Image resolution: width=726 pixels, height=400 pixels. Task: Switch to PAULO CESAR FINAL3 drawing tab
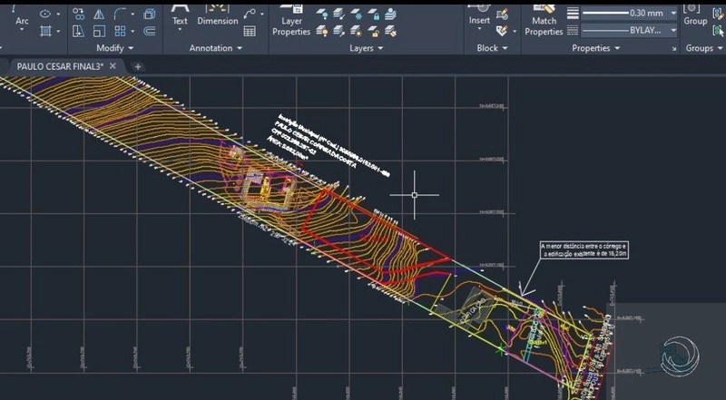click(60, 66)
